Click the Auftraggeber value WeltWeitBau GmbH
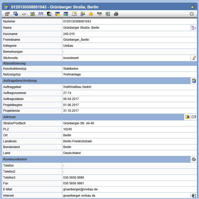Viewport: 199px width, 199px height. tap(77, 87)
